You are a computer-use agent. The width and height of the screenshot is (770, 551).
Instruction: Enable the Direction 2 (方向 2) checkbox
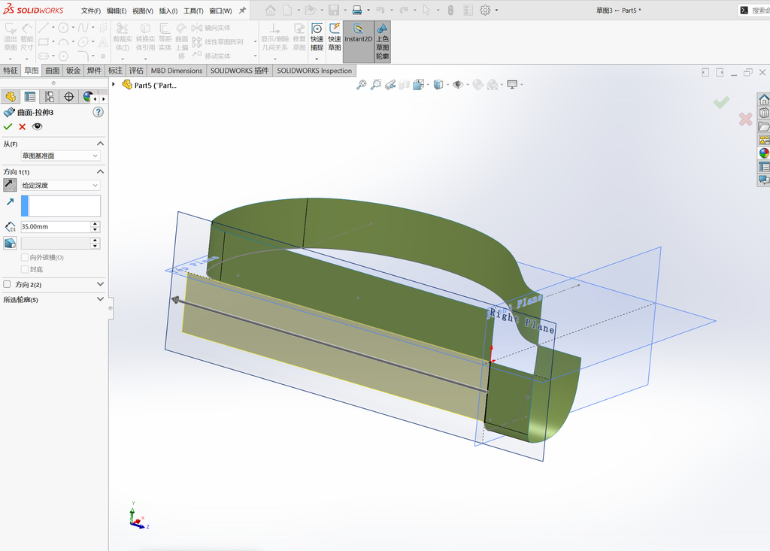[x=7, y=284]
